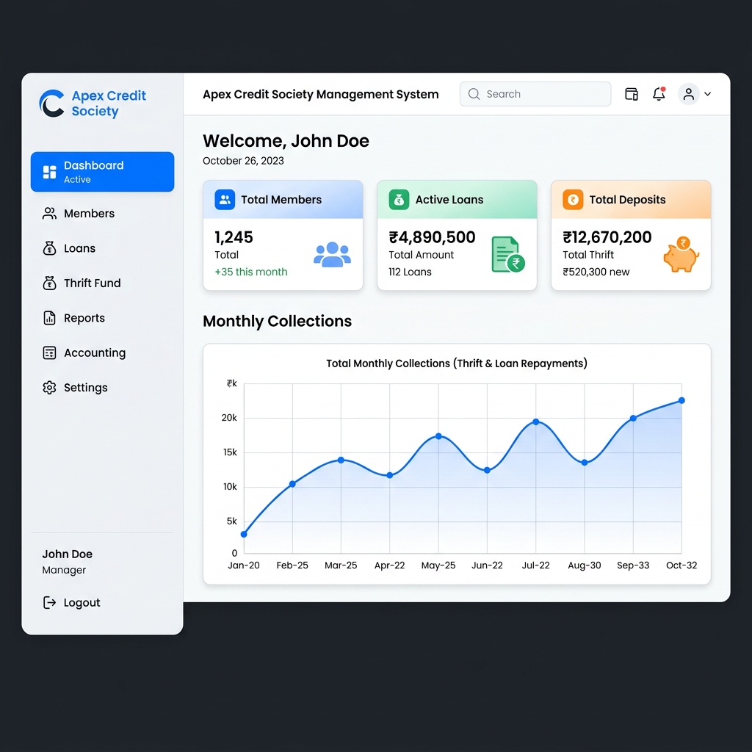Click the 'October 26, 2023' date text

[243, 161]
